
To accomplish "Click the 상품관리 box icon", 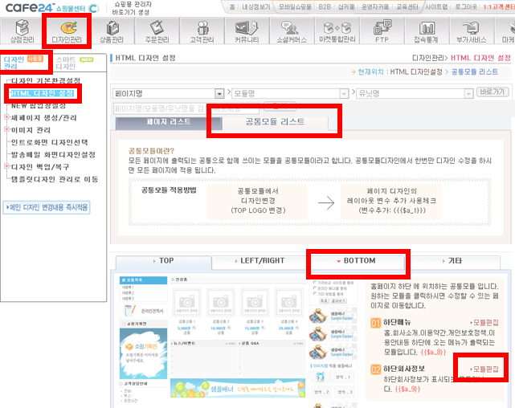I will click(x=112, y=31).
